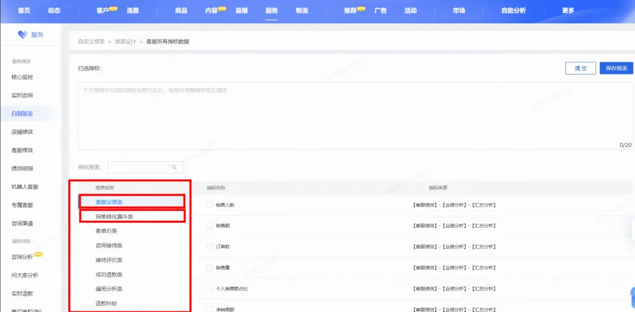This screenshot has height=312, width=635.
Task: Choose the 客单价类 report category
Action: (107, 231)
